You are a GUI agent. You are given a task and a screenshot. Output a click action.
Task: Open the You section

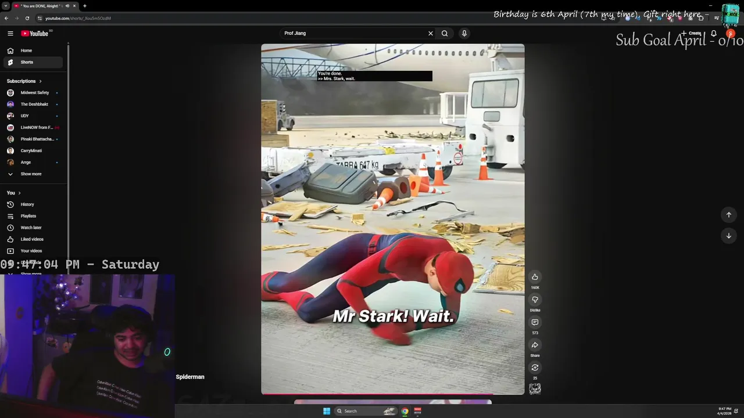pyautogui.click(x=13, y=193)
